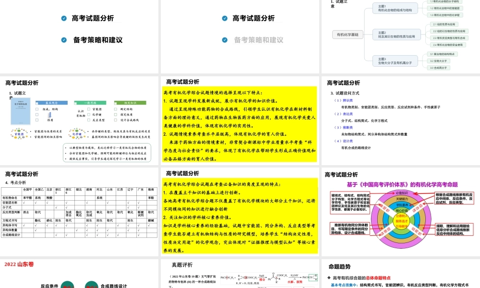Screen dimensions: 480x288
Task: Click green circle next to 合成路线设计
Action: (92, 285)
